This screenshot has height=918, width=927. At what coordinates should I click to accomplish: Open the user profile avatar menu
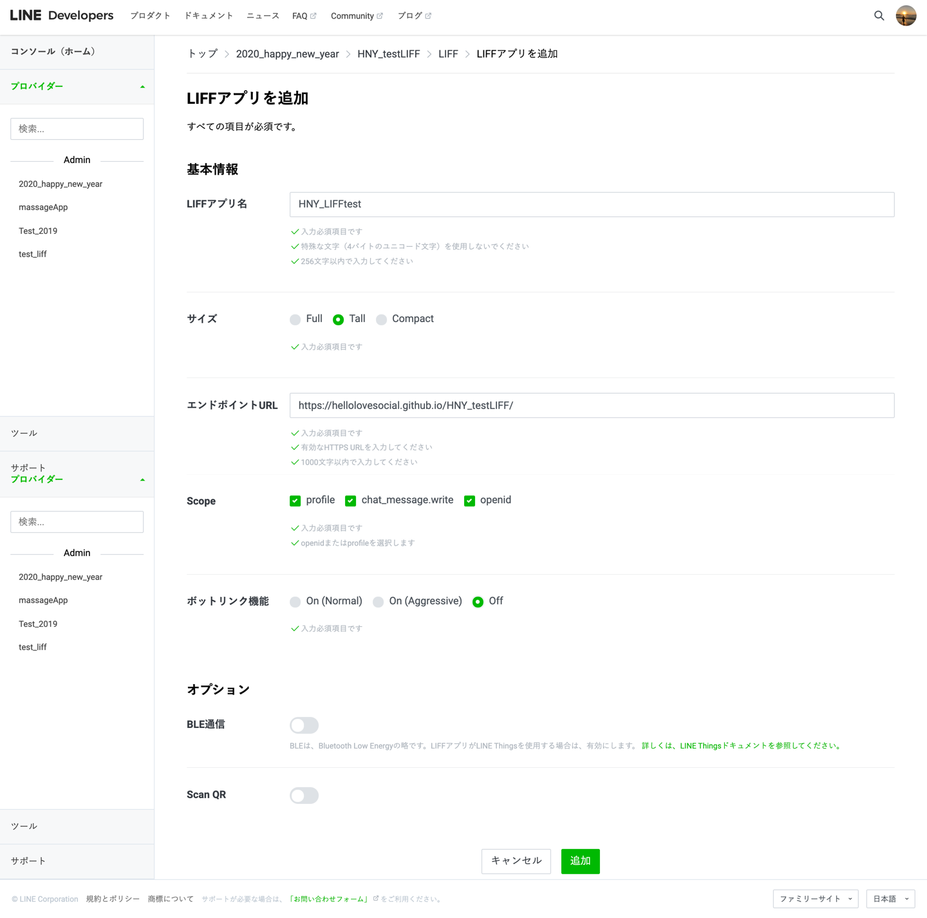906,15
